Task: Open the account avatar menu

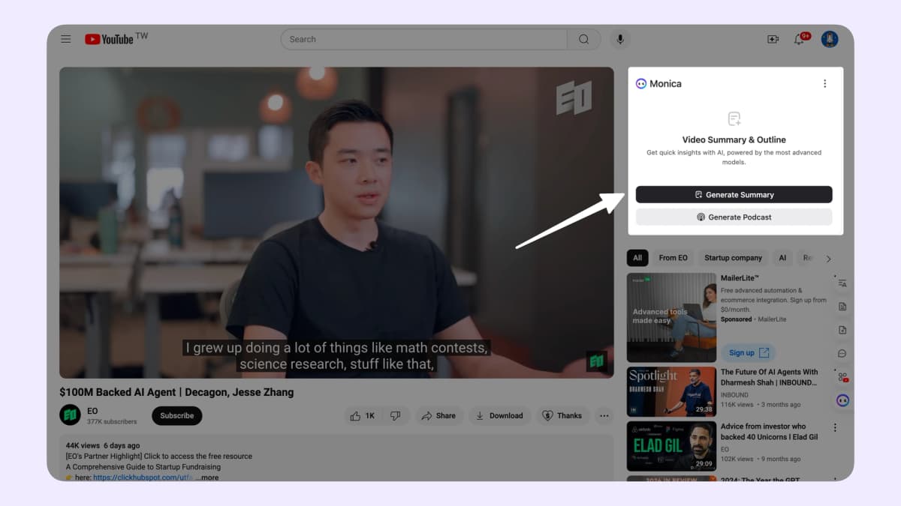Action: (830, 39)
